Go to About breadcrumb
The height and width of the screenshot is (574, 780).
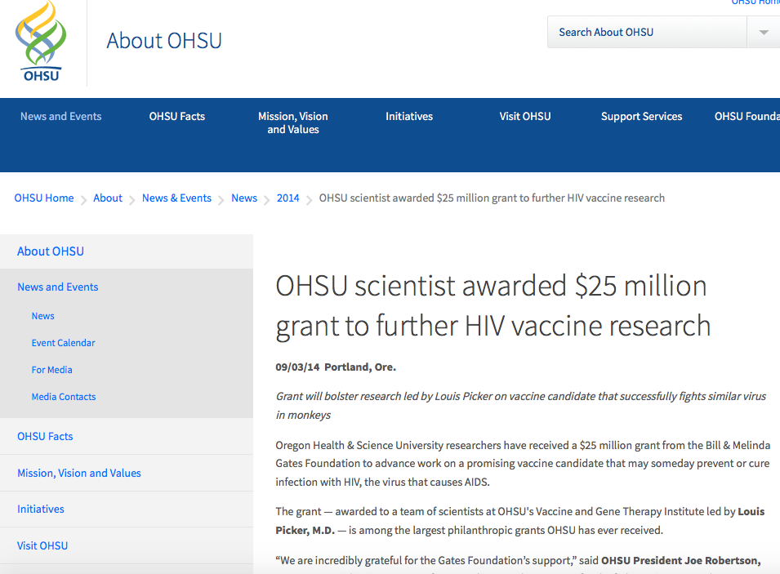[108, 198]
